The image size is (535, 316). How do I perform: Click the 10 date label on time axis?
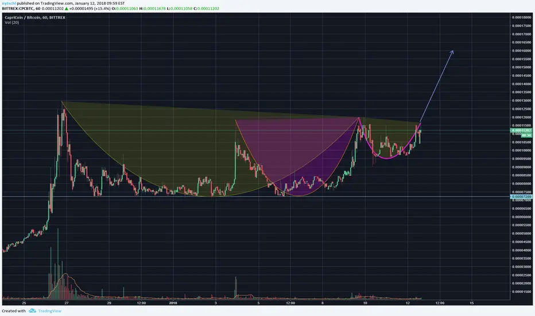(x=365, y=303)
